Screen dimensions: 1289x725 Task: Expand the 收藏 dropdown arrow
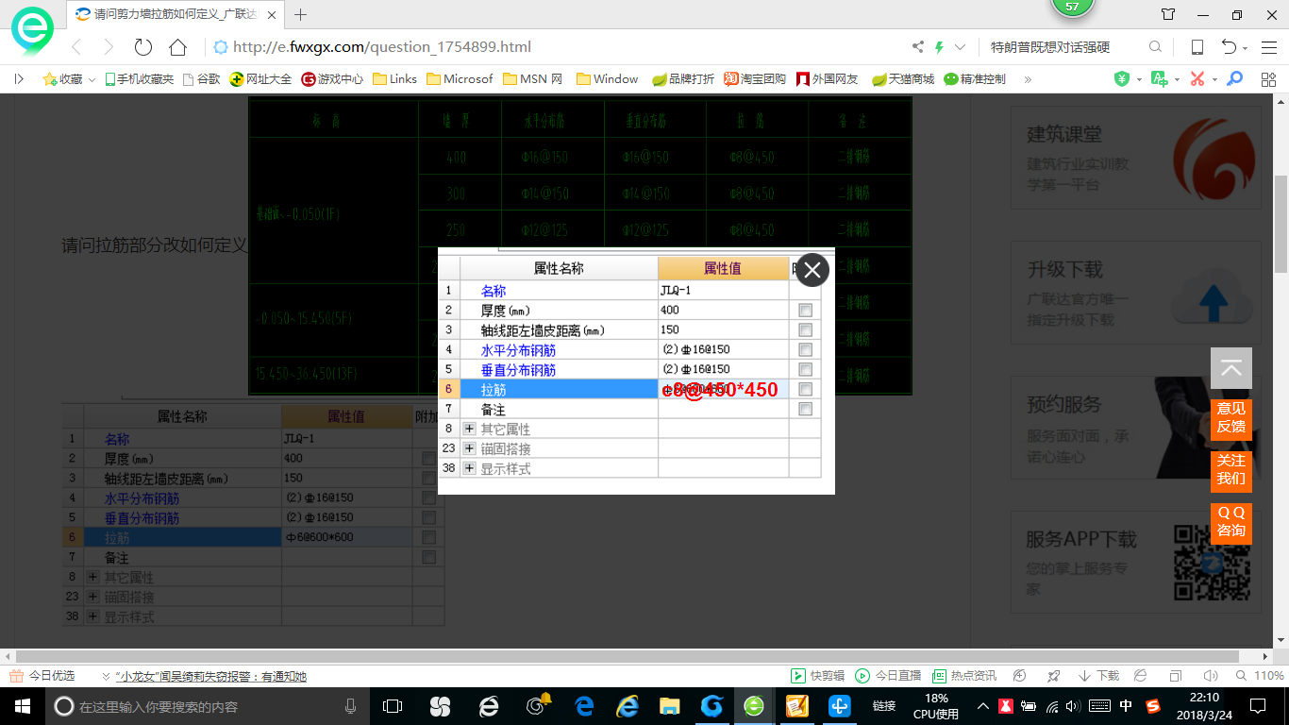92,80
